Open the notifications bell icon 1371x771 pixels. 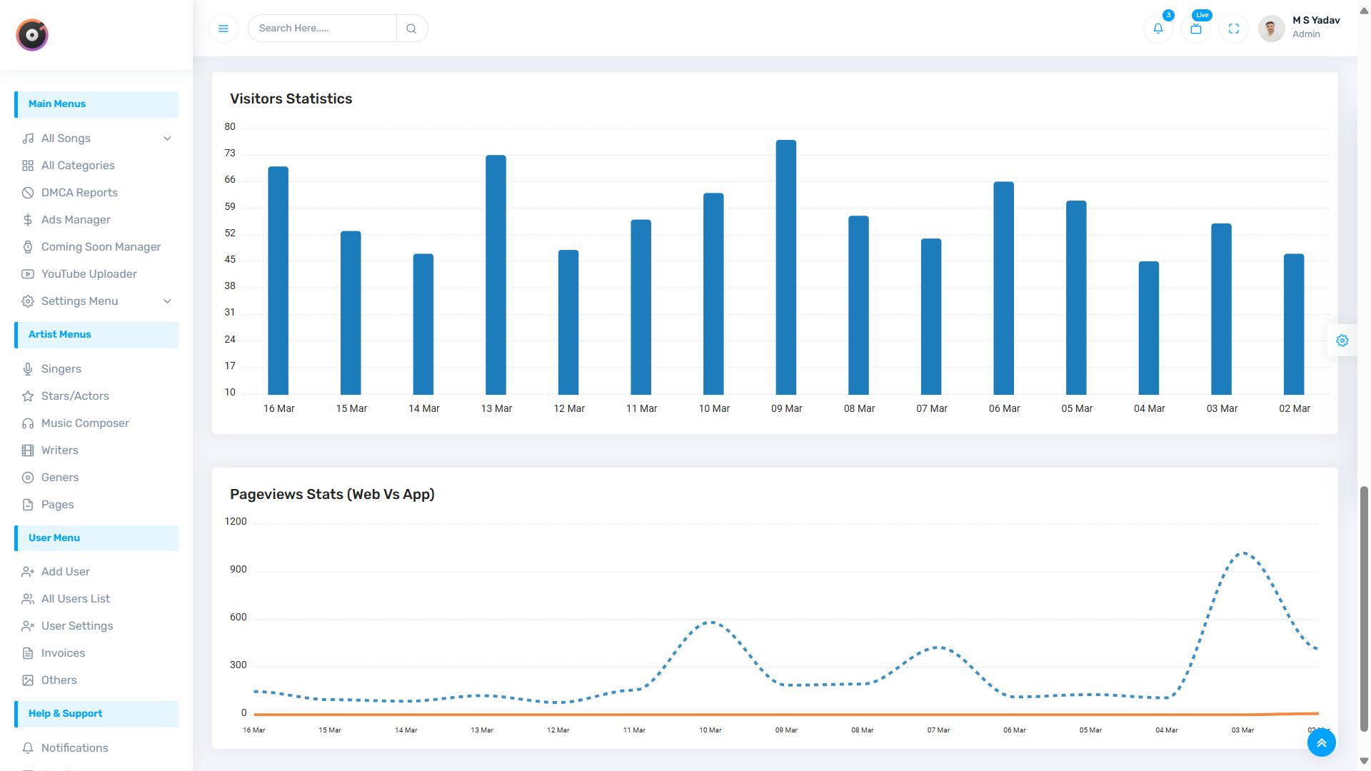tap(1158, 29)
